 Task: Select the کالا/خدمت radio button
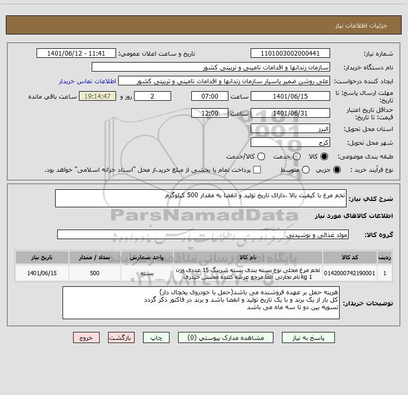pyautogui.click(x=261, y=156)
